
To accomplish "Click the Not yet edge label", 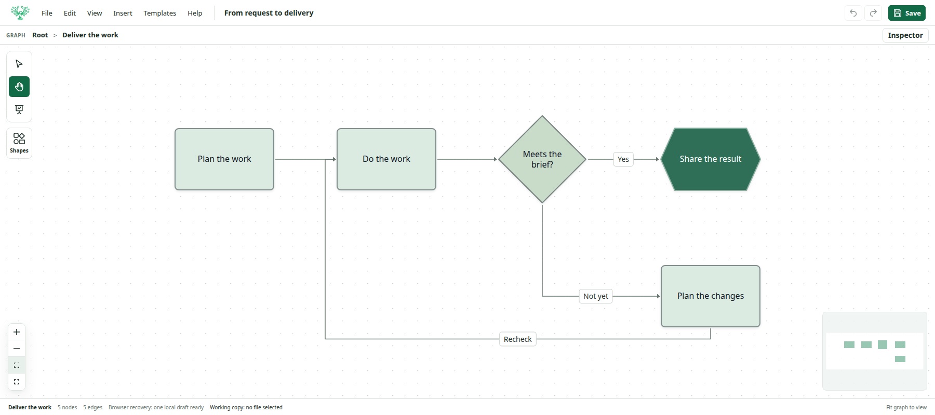I will click(x=596, y=296).
